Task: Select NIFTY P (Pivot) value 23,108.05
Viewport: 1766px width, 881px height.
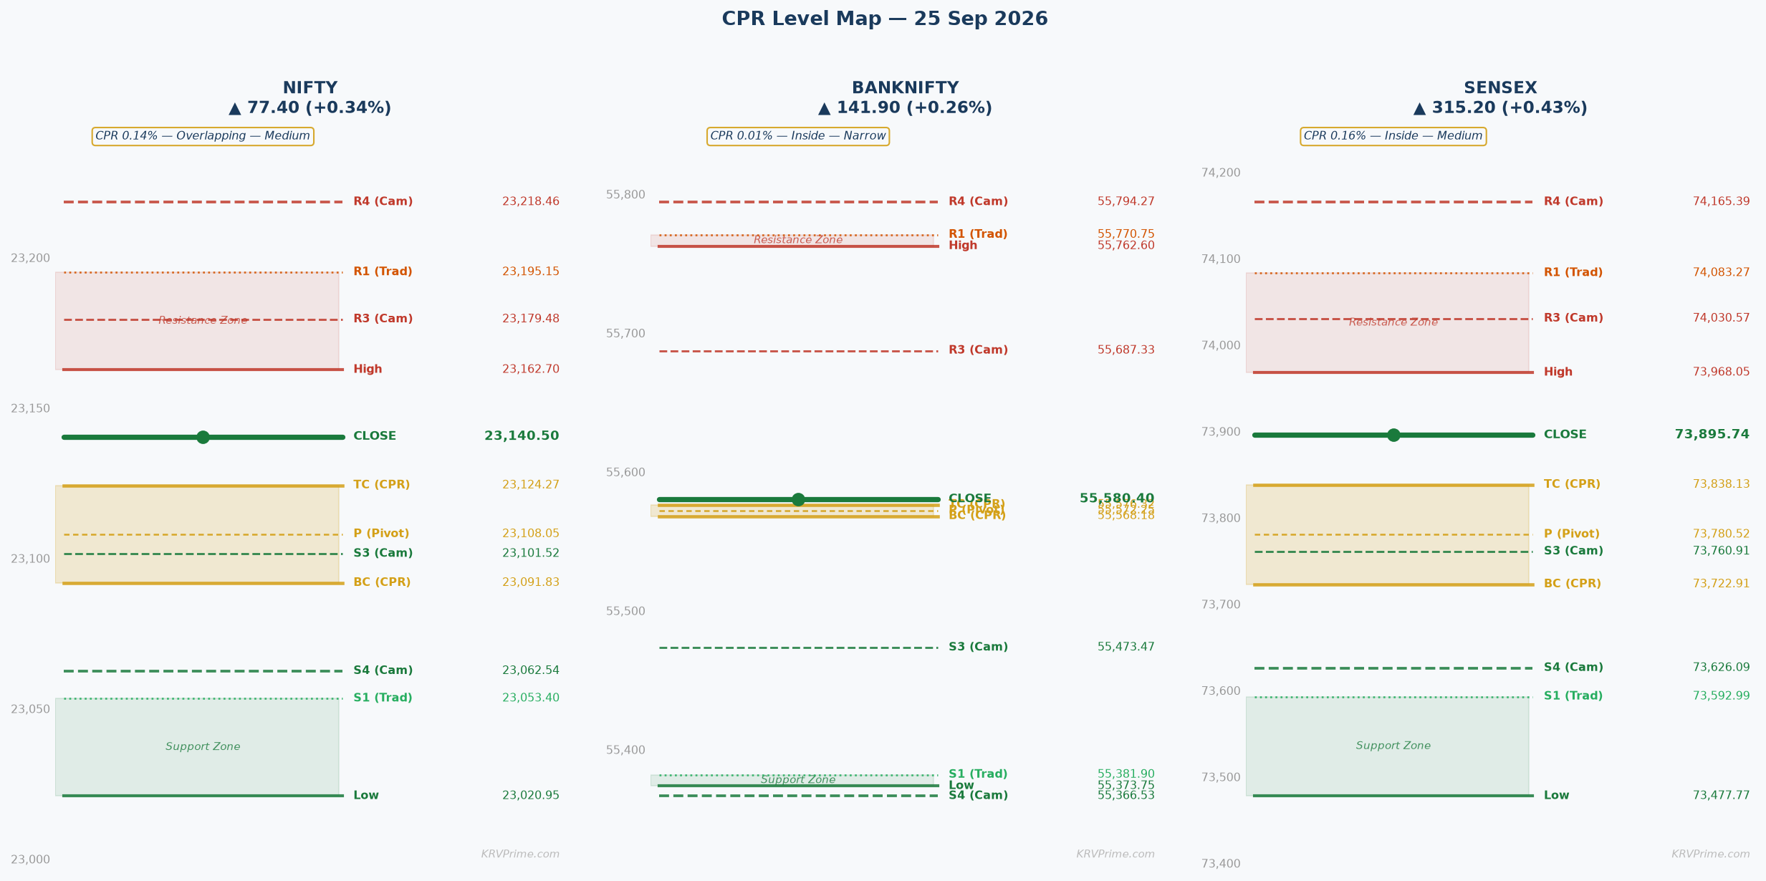Action: [531, 534]
